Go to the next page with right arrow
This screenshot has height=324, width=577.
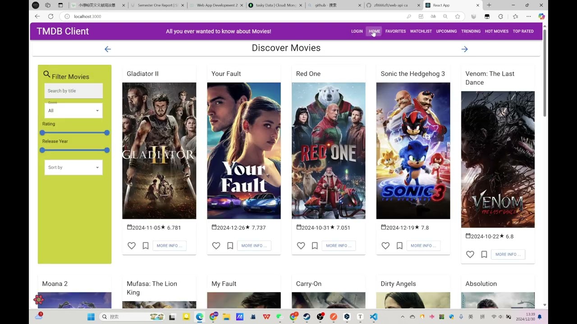465,49
